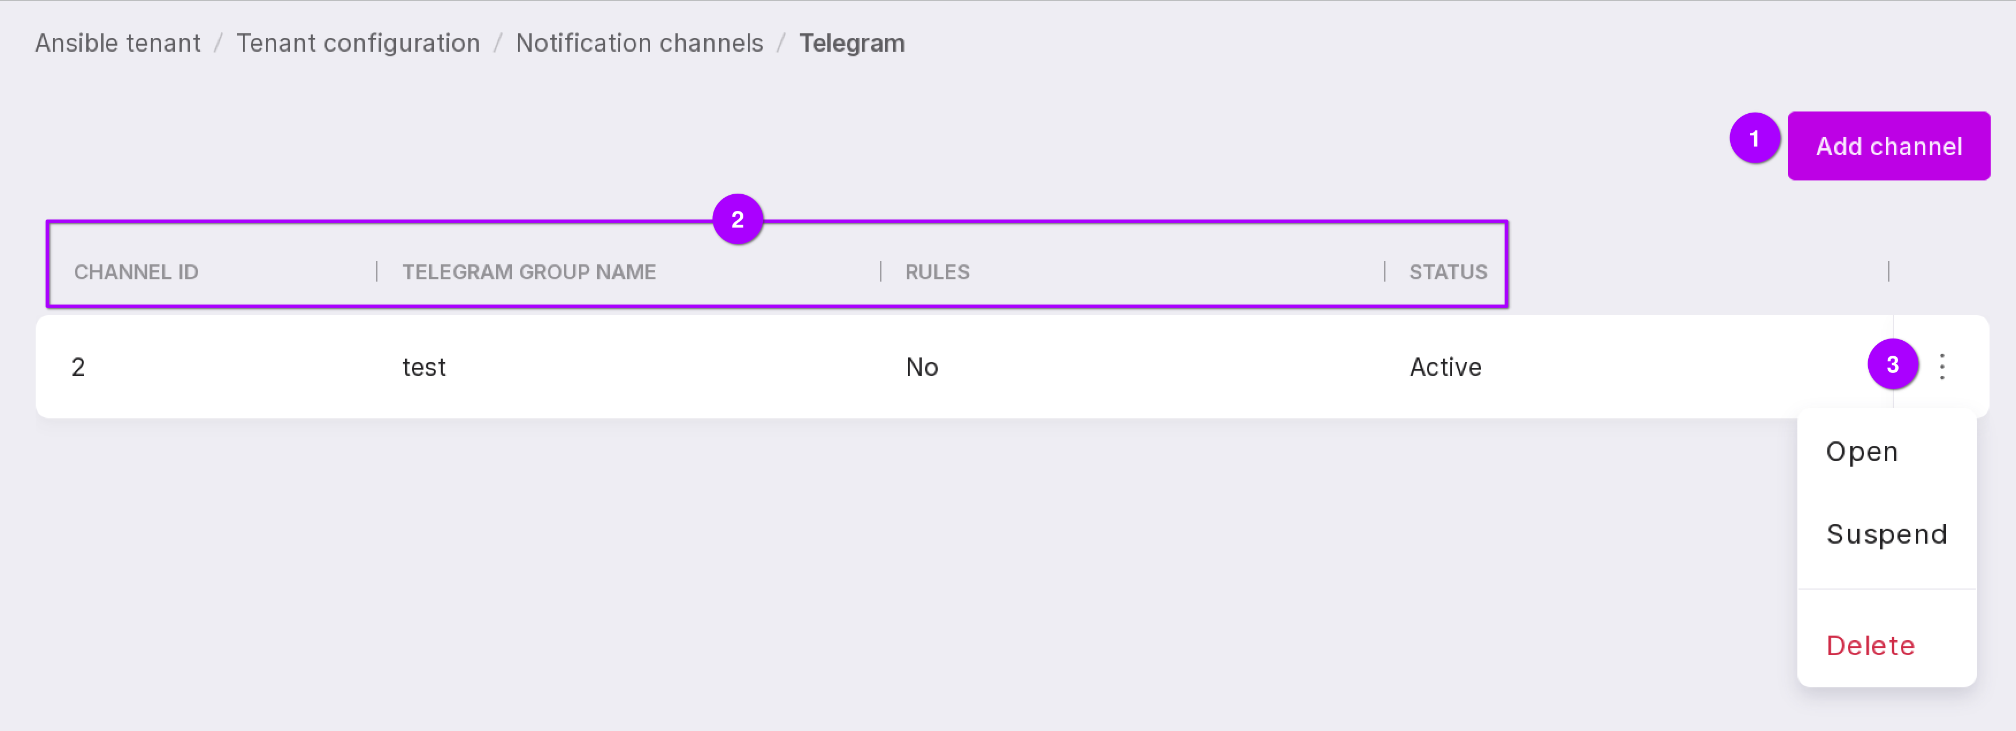This screenshot has height=731, width=2016.
Task: Click the TELEGRAM GROUP NAME column header
Action: [x=528, y=272]
